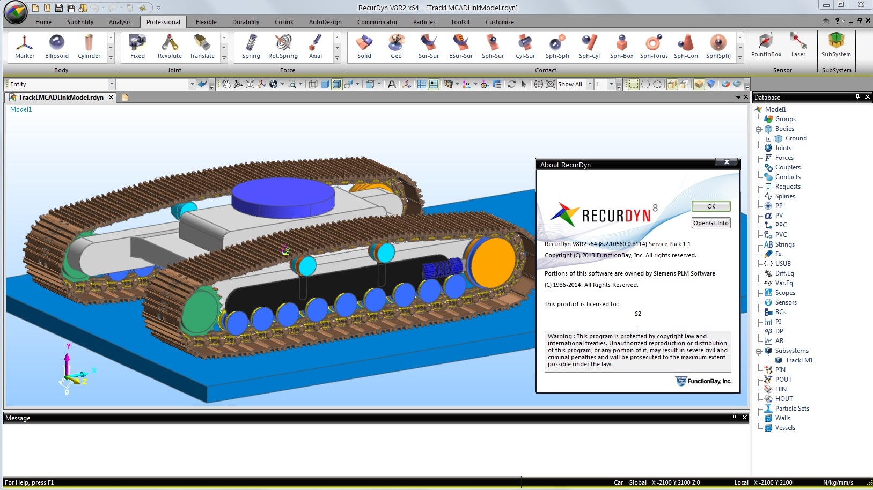Open the layer number 1 dropdown
Image resolution: width=873 pixels, height=490 pixels.
611,84
